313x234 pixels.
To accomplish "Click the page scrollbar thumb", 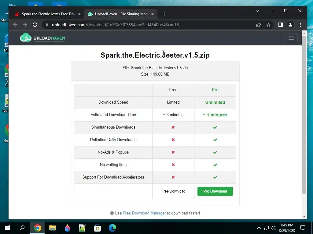I will tap(304, 115).
